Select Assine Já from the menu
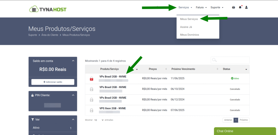The width and height of the screenshot is (278, 135). [x=186, y=27]
